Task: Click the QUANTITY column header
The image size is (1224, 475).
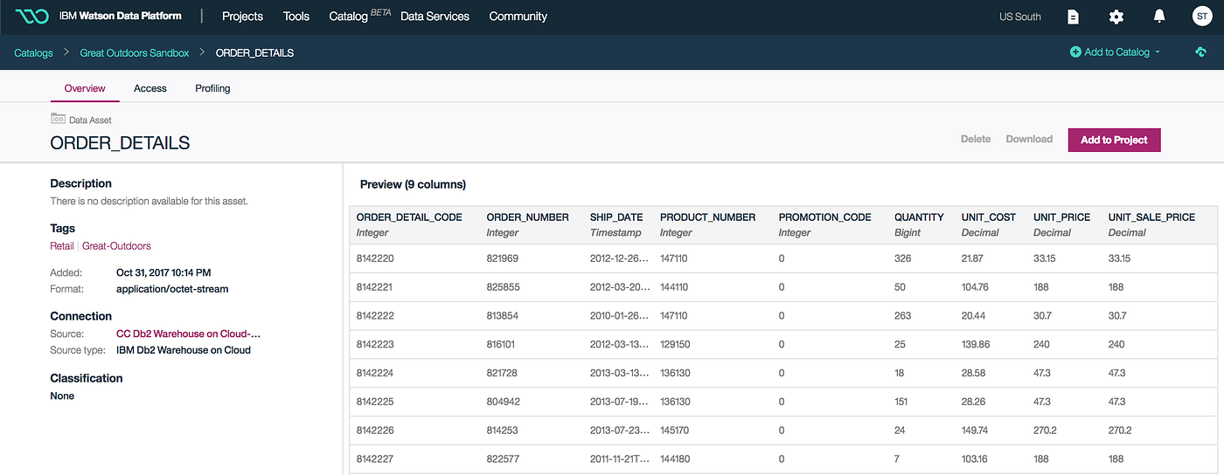Action: point(919,217)
